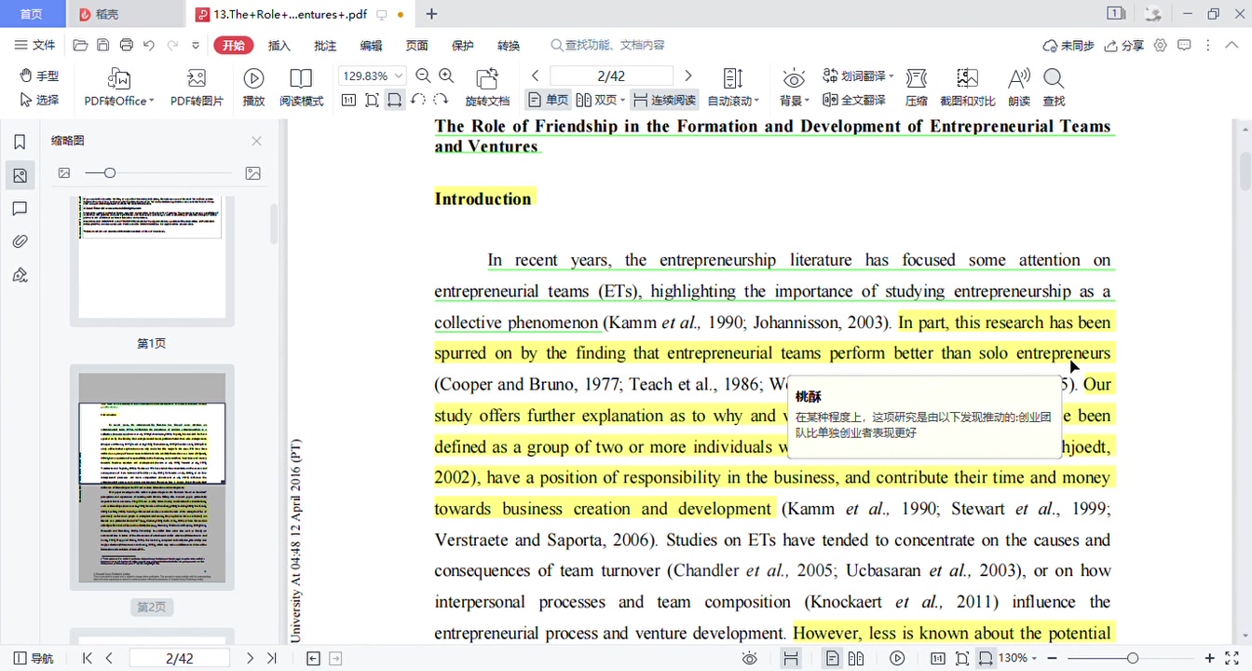Click the Save icon in quick access bar
This screenshot has width=1252, height=671.
tap(103, 45)
